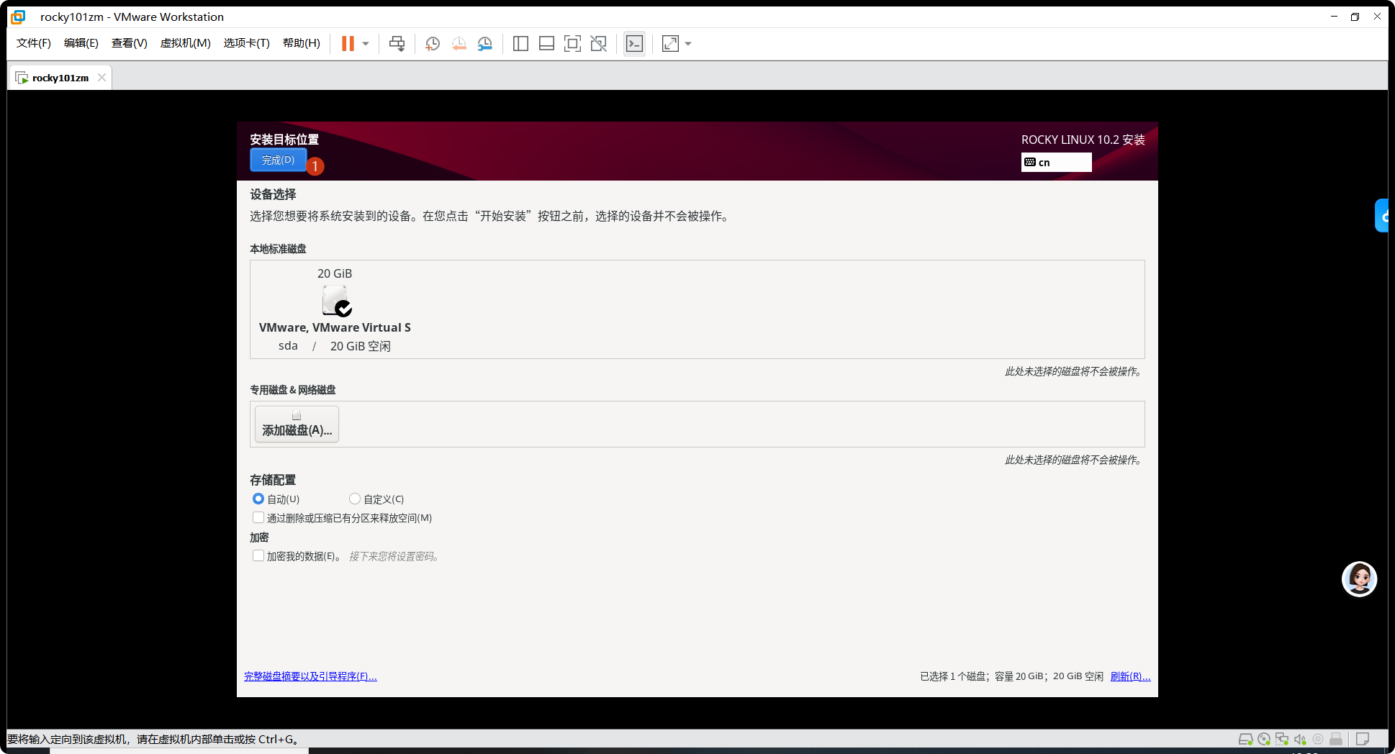Enable the free-up-space checkbox 通过删除或压缩已有分区
Viewport: 1395px width, 754px height.
pos(258,517)
